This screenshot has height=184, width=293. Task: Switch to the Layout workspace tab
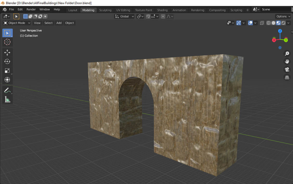pyautogui.click(x=73, y=10)
